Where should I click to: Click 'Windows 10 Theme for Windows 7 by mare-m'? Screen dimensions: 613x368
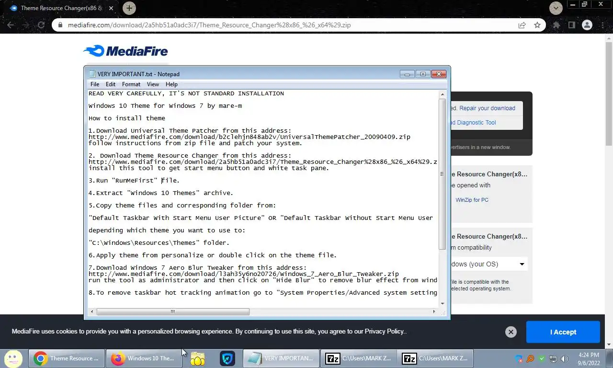[165, 106]
